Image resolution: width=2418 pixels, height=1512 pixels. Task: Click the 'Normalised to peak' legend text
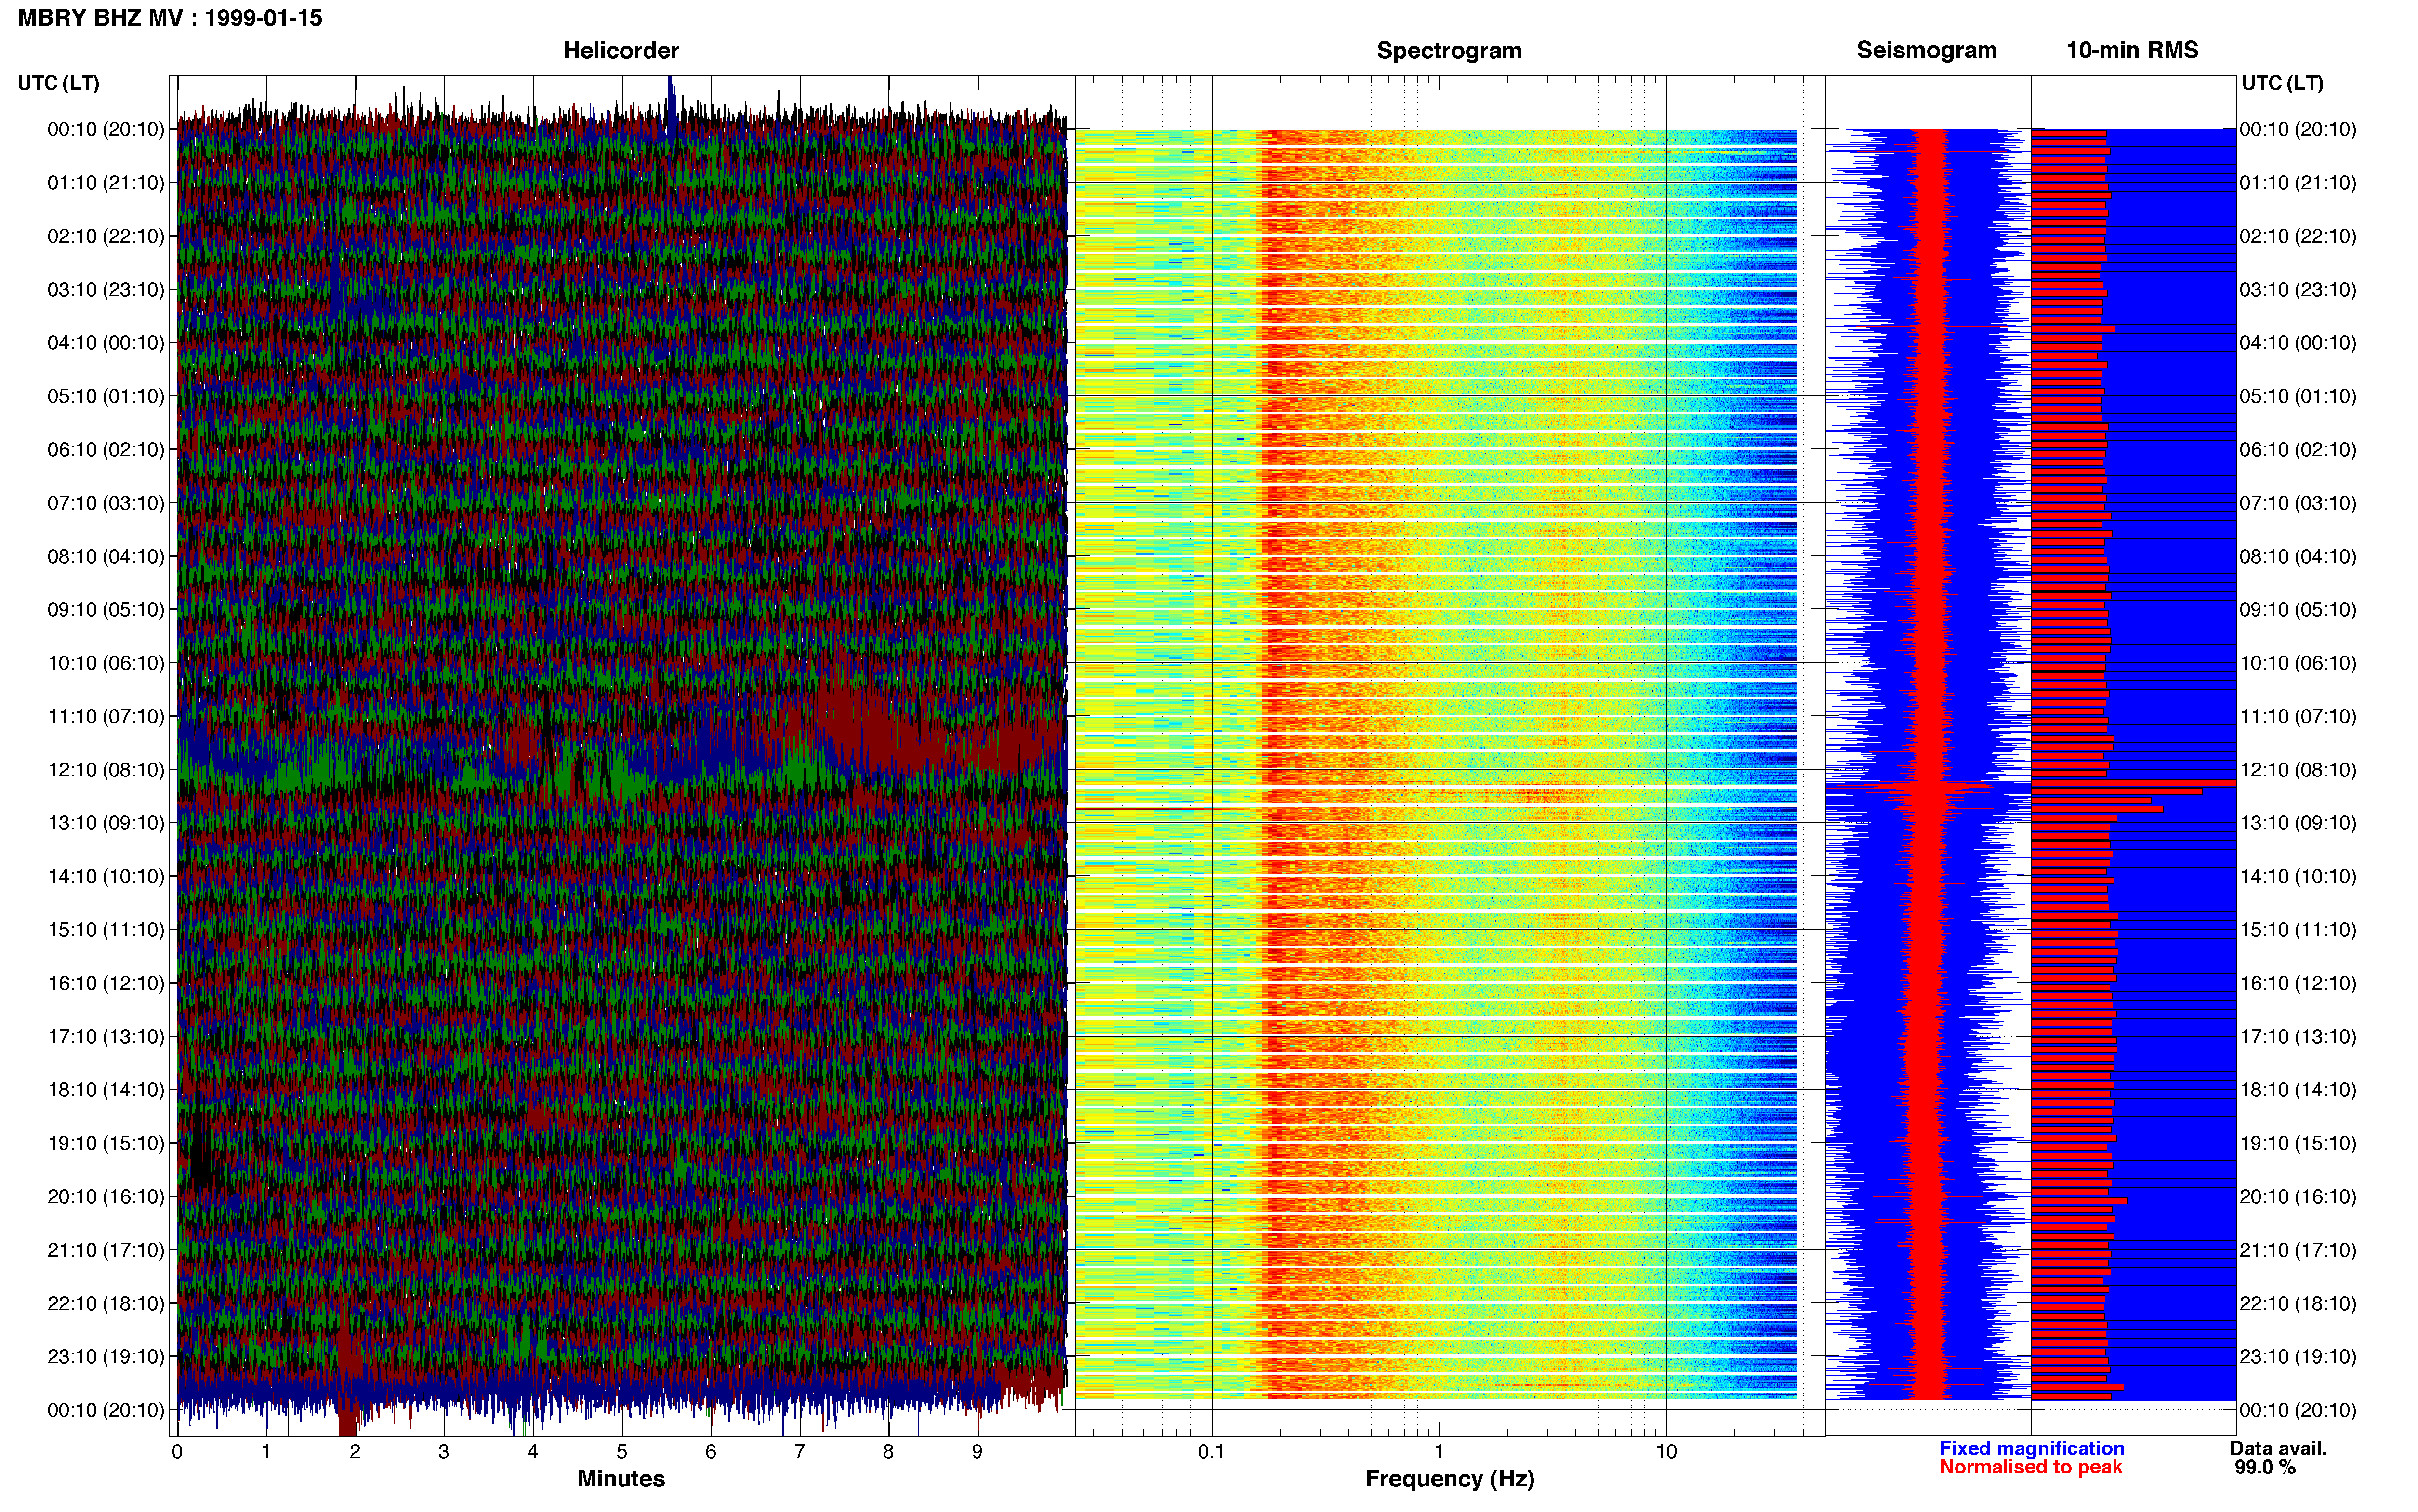point(2031,1467)
